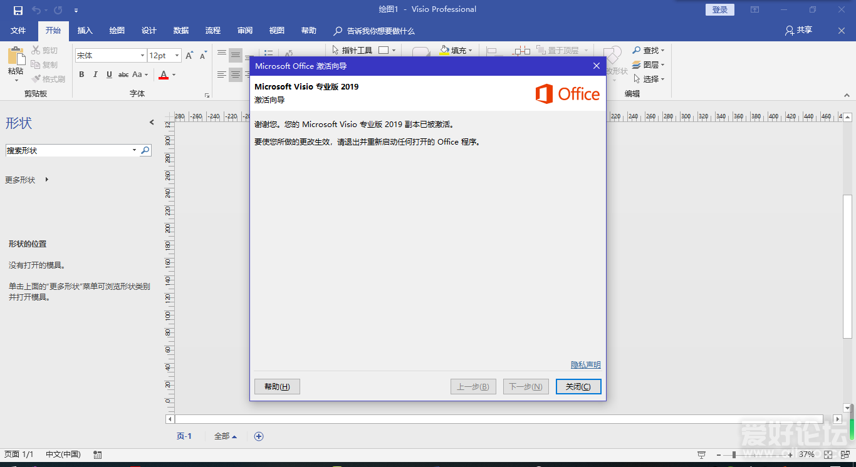Click the bullets list icon
The image size is (856, 467).
click(x=268, y=54)
